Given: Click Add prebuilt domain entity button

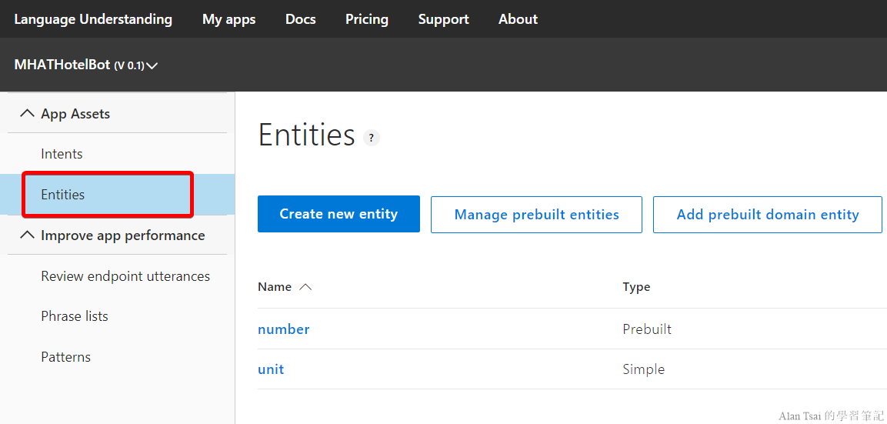Looking at the screenshot, I should (767, 215).
